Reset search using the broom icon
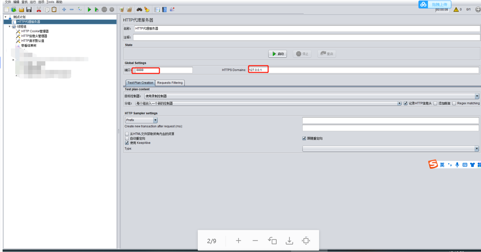This screenshot has width=481, height=252. (x=147, y=10)
